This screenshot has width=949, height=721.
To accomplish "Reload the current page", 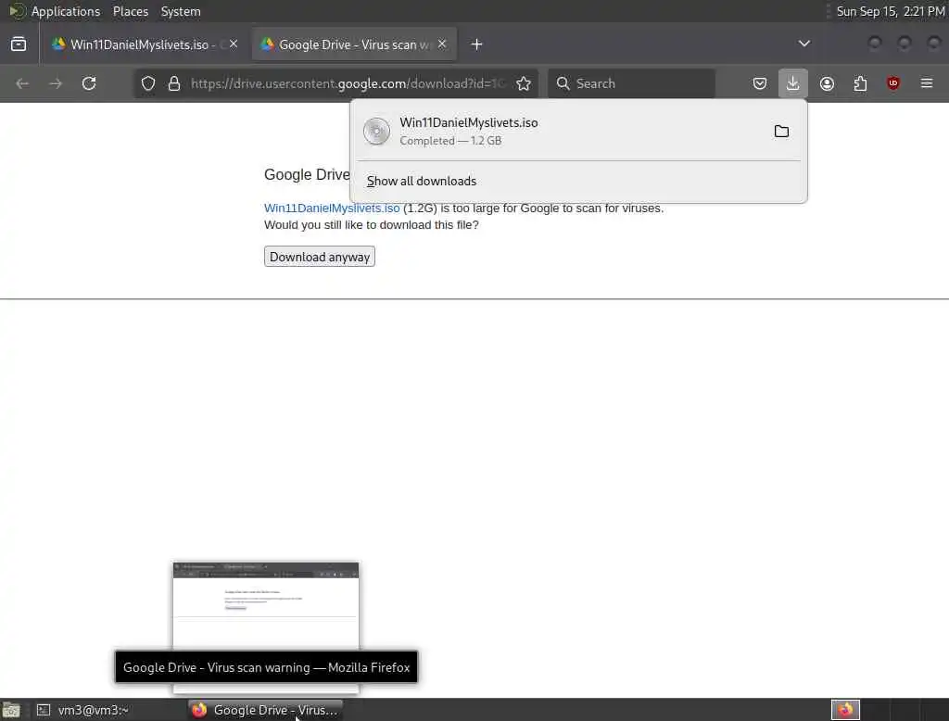I will pos(89,83).
